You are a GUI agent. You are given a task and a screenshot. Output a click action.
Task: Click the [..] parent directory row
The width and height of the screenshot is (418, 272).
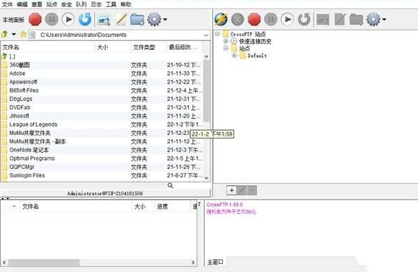pos(102,56)
